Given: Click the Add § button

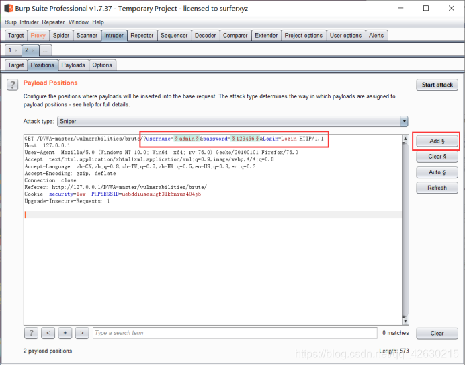Looking at the screenshot, I should 437,141.
